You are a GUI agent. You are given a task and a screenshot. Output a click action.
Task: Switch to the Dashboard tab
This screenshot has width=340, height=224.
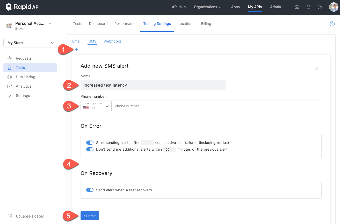(x=98, y=24)
